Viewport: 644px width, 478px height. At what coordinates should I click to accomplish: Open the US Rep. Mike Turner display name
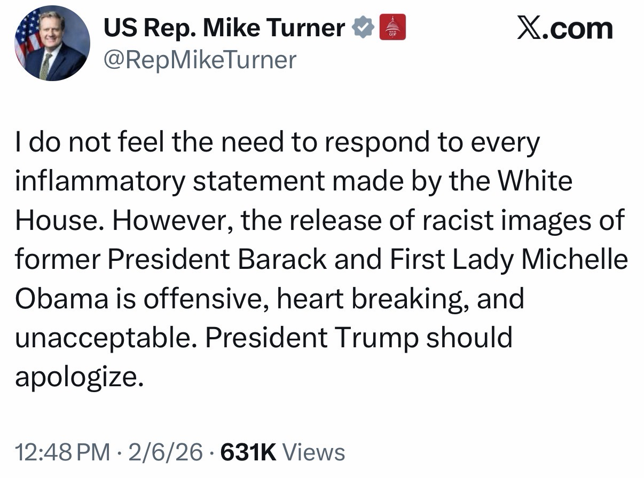pyautogui.click(x=224, y=28)
